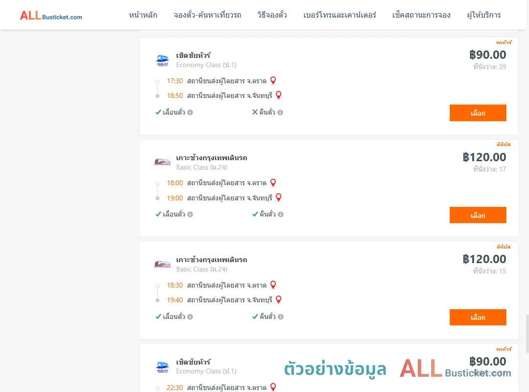Open จองตั๋ว-ค้นหาเที่ยวรถ in the navigation bar

[207, 15]
